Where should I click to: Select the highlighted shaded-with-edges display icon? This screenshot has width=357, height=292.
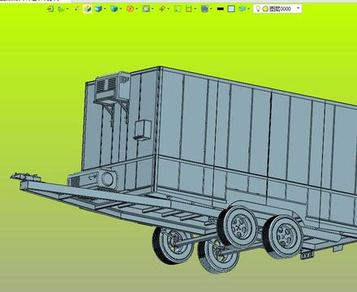pyautogui.click(x=87, y=9)
